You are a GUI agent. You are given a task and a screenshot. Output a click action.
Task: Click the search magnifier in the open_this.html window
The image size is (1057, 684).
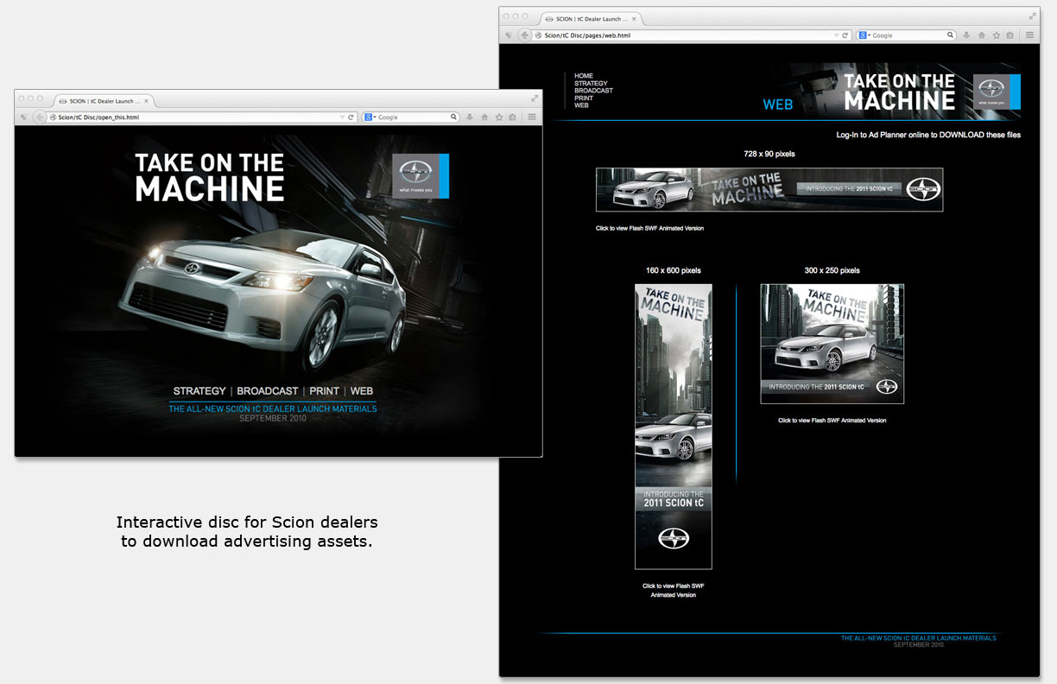point(453,117)
